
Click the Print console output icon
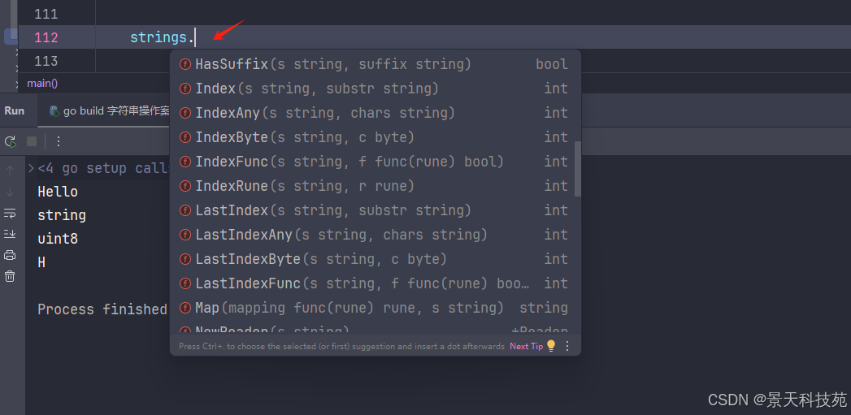pos(10,255)
